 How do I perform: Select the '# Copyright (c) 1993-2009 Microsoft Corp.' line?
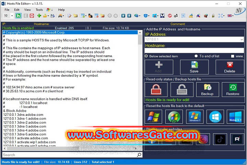(x=70, y=32)
